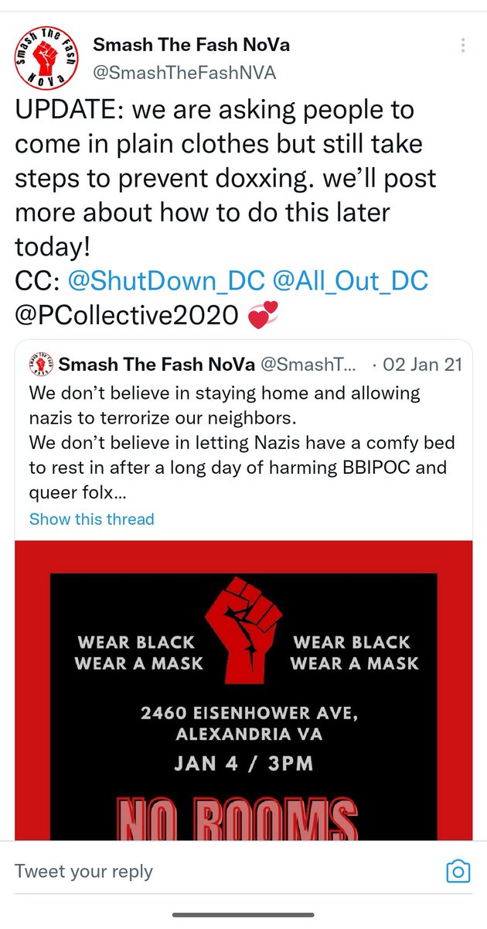This screenshot has width=487, height=929.
Task: Open the camera icon in reply bar
Action: [458, 871]
